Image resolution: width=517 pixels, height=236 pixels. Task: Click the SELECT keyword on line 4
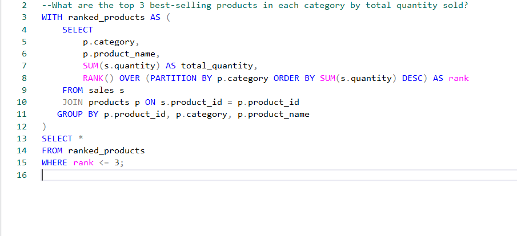click(x=78, y=30)
